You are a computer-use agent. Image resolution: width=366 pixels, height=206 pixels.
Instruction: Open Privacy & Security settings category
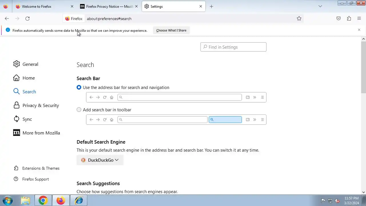[41, 105]
